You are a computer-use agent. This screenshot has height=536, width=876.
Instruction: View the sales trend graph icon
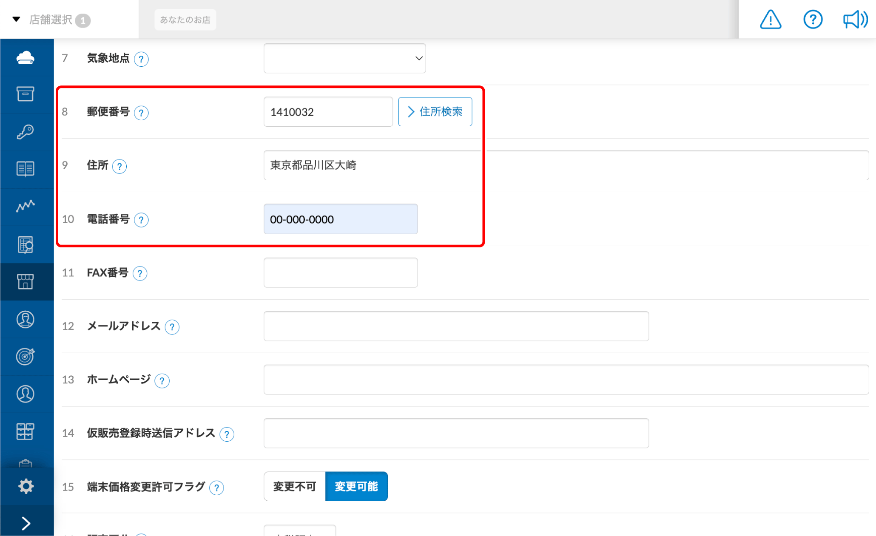(26, 206)
